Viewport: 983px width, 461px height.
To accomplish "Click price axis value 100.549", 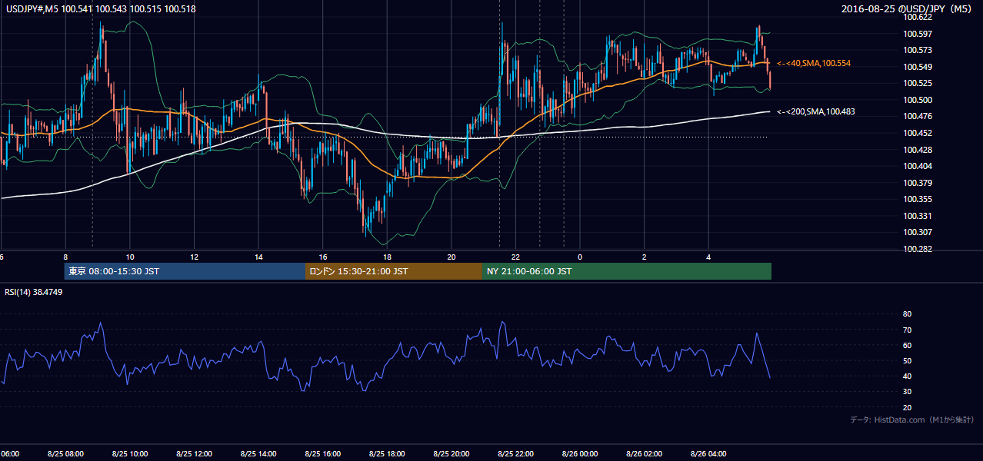I will (x=918, y=67).
